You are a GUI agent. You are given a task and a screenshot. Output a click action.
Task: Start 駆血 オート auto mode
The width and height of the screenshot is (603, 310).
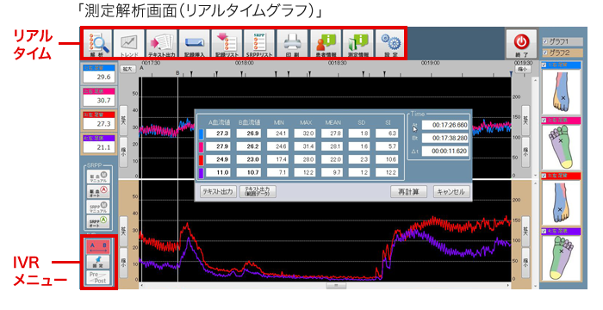[98, 191]
